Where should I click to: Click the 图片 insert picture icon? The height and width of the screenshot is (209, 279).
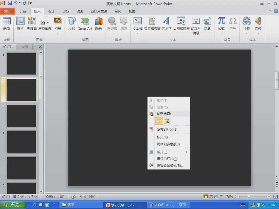point(20,24)
